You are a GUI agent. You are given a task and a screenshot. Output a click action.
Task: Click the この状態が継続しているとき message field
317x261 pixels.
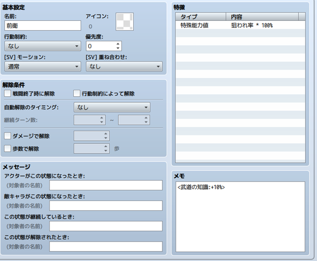point(106,226)
